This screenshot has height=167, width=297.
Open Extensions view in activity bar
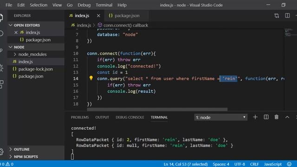1,84
